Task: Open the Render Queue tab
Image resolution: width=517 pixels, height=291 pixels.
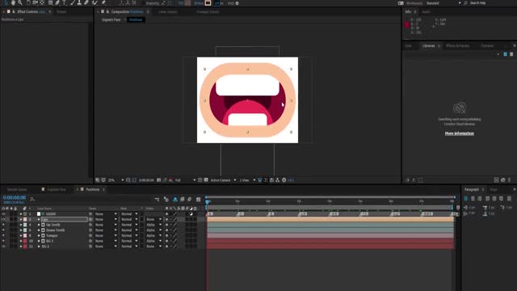Action: coord(17,190)
